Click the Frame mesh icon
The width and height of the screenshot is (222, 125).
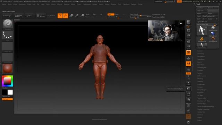pos(188,83)
